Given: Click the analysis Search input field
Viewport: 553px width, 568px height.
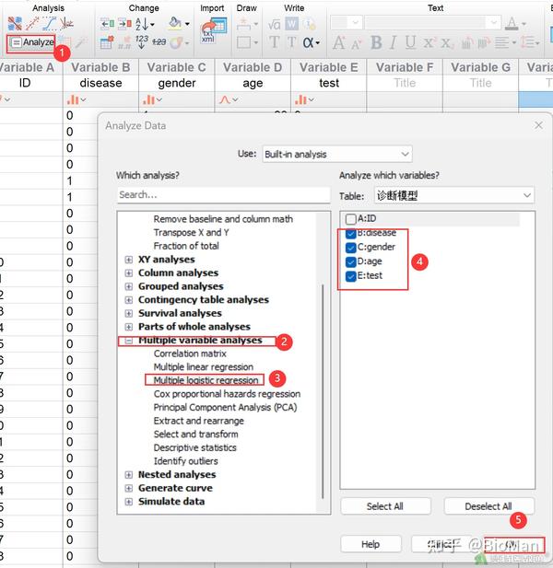Looking at the screenshot, I should click(223, 195).
